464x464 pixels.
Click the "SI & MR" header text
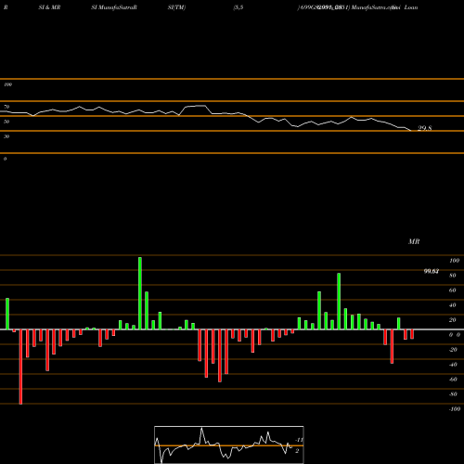[x=49, y=7]
